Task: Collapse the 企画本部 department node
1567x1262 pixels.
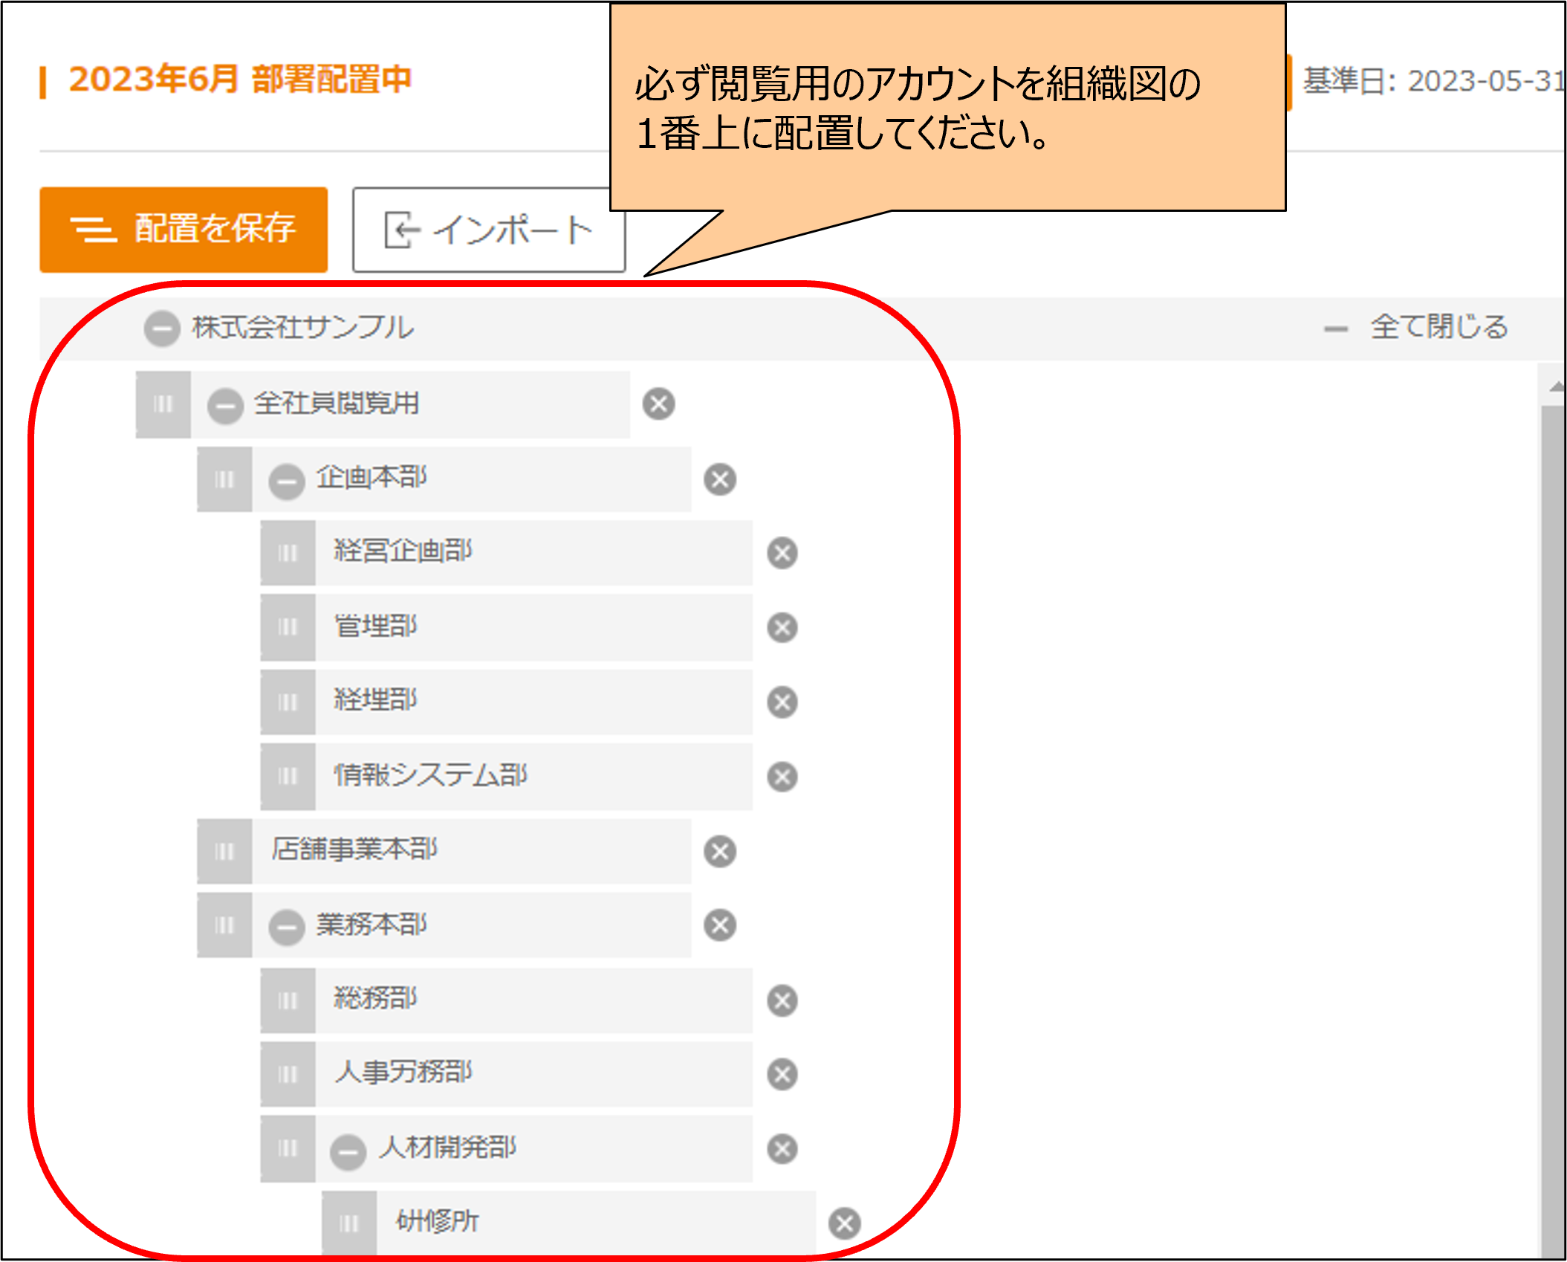Action: coord(287,481)
